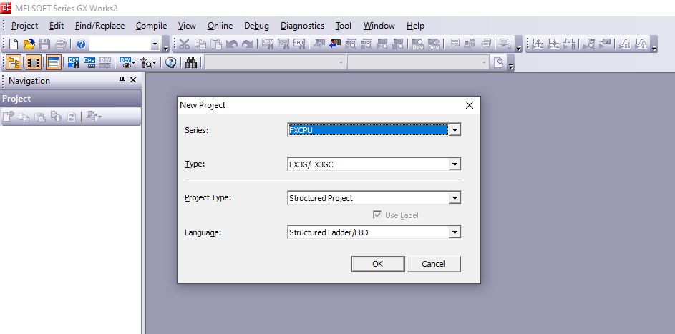This screenshot has height=334, width=675.
Task: Click the Dev binoculars cross reference icon
Action: tap(74, 63)
